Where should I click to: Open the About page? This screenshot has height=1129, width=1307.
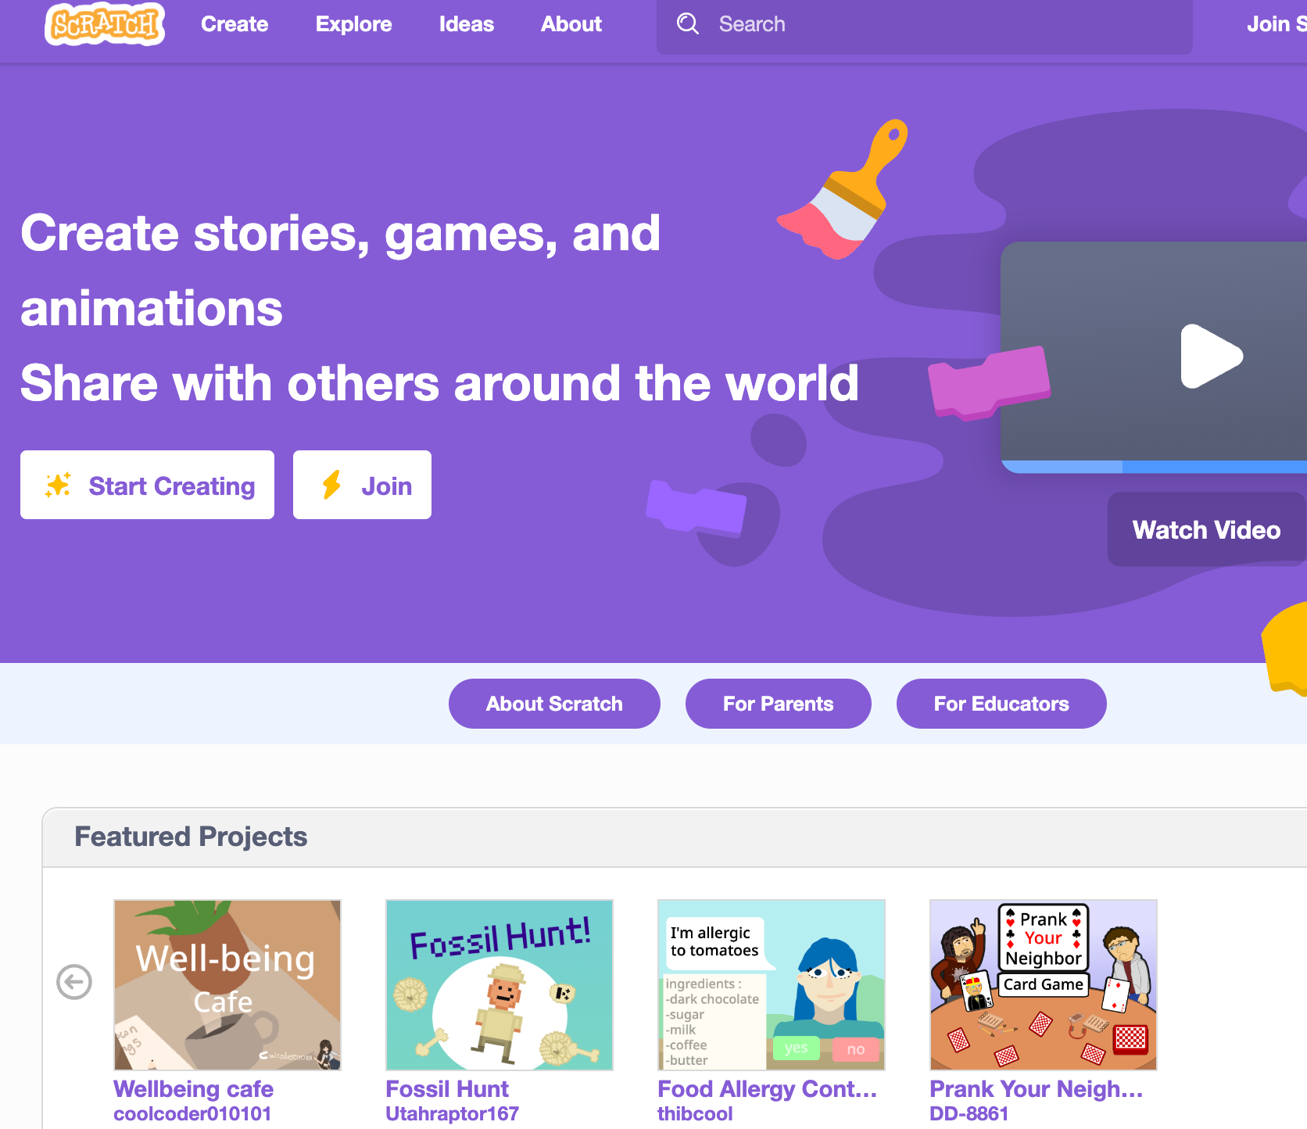571,24
